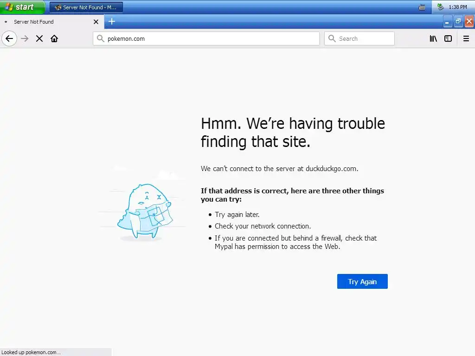The width and height of the screenshot is (475, 356).
Task: Restore down the browser window
Action: (458, 21)
